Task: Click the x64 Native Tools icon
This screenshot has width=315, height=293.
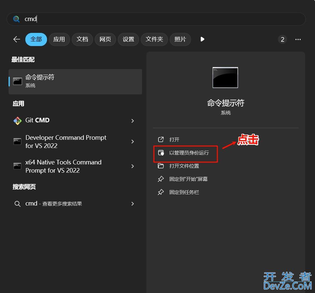Action: coord(17,166)
